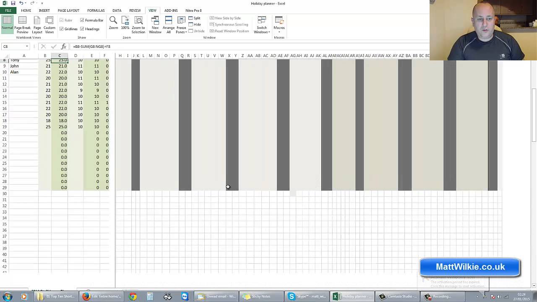Open the INSERT ribbon tab
Image resolution: width=537 pixels, height=302 pixels.
44,10
